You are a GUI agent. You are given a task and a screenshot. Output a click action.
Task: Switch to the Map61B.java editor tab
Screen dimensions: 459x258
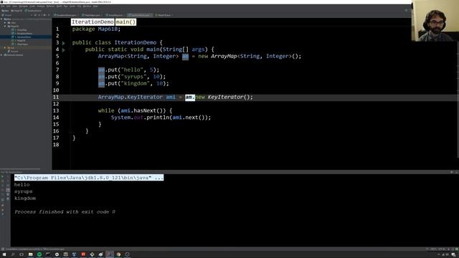point(164,15)
